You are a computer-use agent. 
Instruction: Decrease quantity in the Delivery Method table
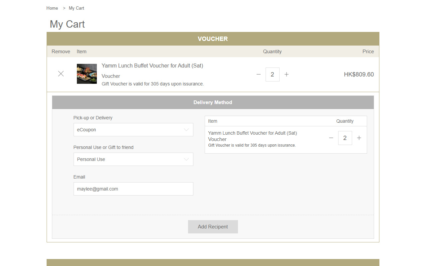pos(331,138)
